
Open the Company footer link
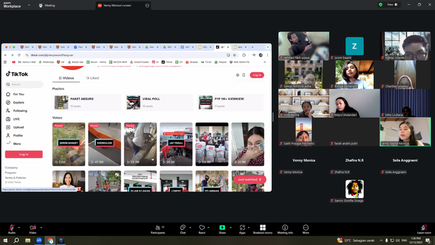coord(12,168)
